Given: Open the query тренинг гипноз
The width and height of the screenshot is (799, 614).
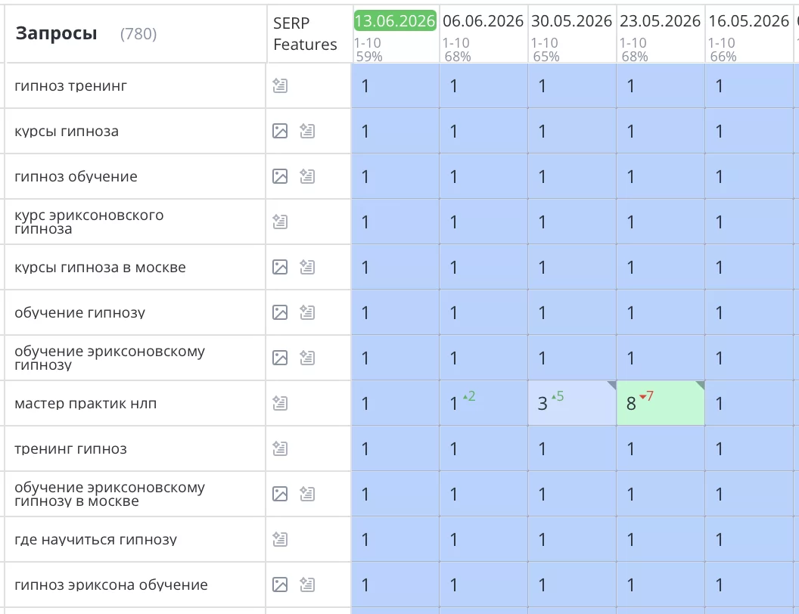Looking at the screenshot, I should [70, 449].
